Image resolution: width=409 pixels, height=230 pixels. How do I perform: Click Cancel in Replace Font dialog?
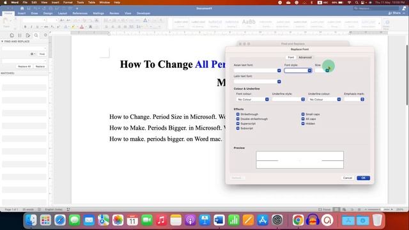tap(348, 178)
